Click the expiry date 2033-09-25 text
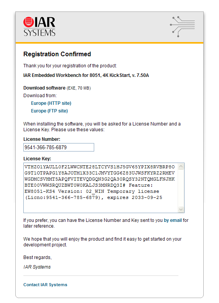Image resolution: width=219 pixels, height=303 pixels. pyautogui.click(x=147, y=197)
